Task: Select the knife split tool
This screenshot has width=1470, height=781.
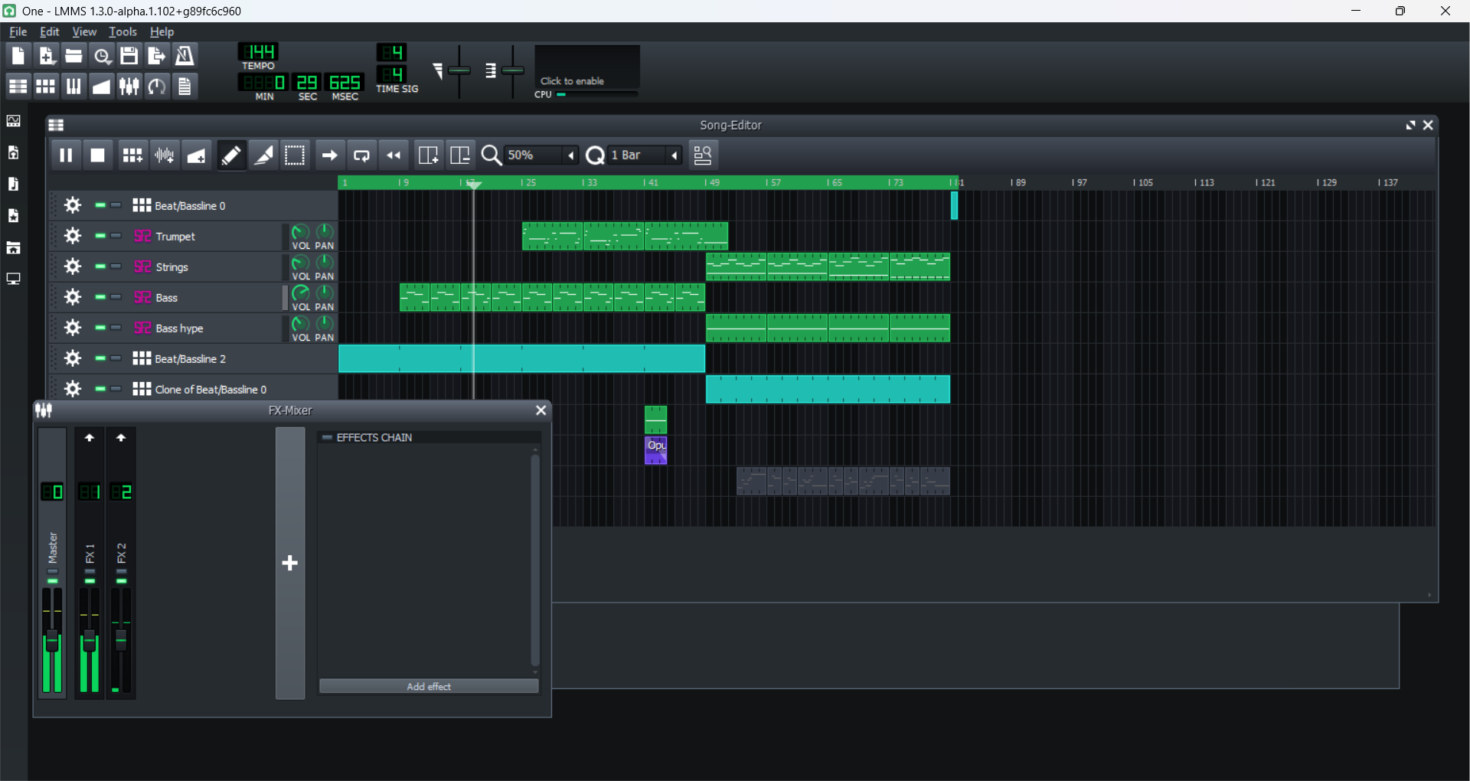Action: (x=263, y=155)
